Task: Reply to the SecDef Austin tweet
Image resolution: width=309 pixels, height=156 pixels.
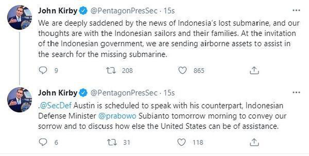Action: pyautogui.click(x=43, y=142)
